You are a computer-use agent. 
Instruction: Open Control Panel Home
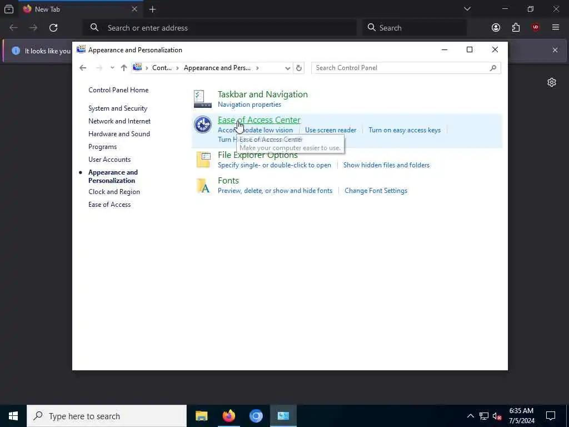click(118, 90)
